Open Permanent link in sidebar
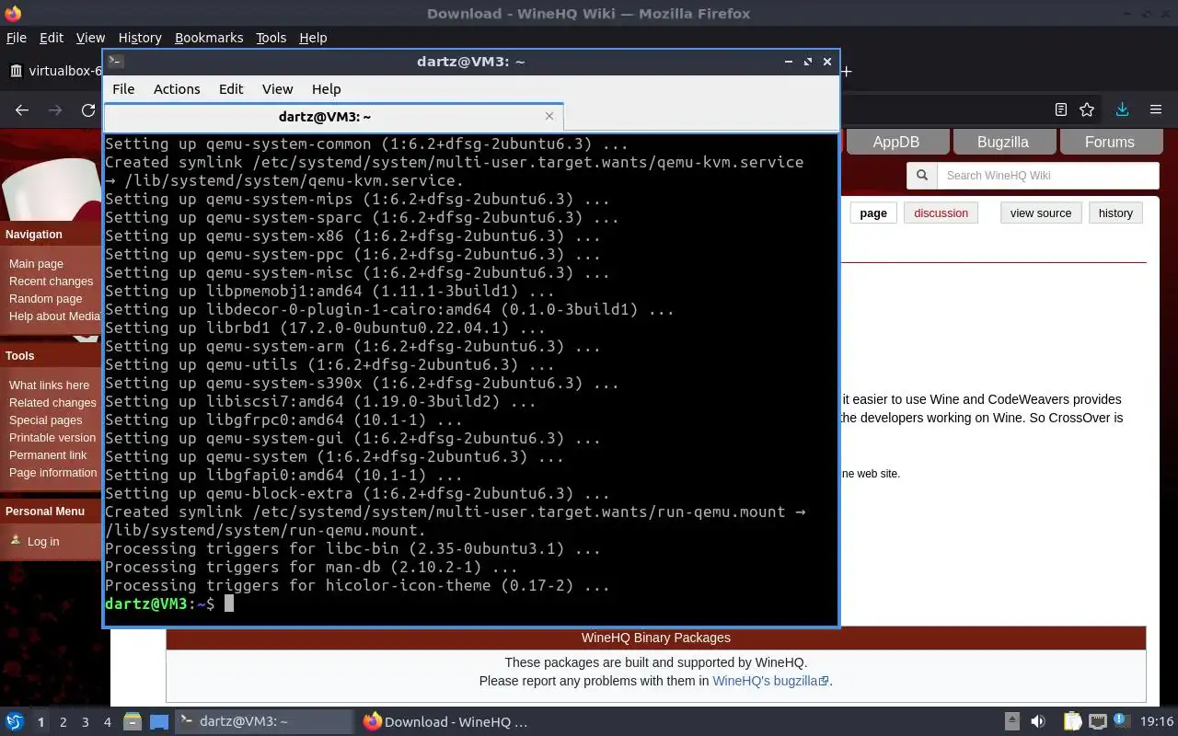This screenshot has width=1178, height=736. click(x=48, y=455)
